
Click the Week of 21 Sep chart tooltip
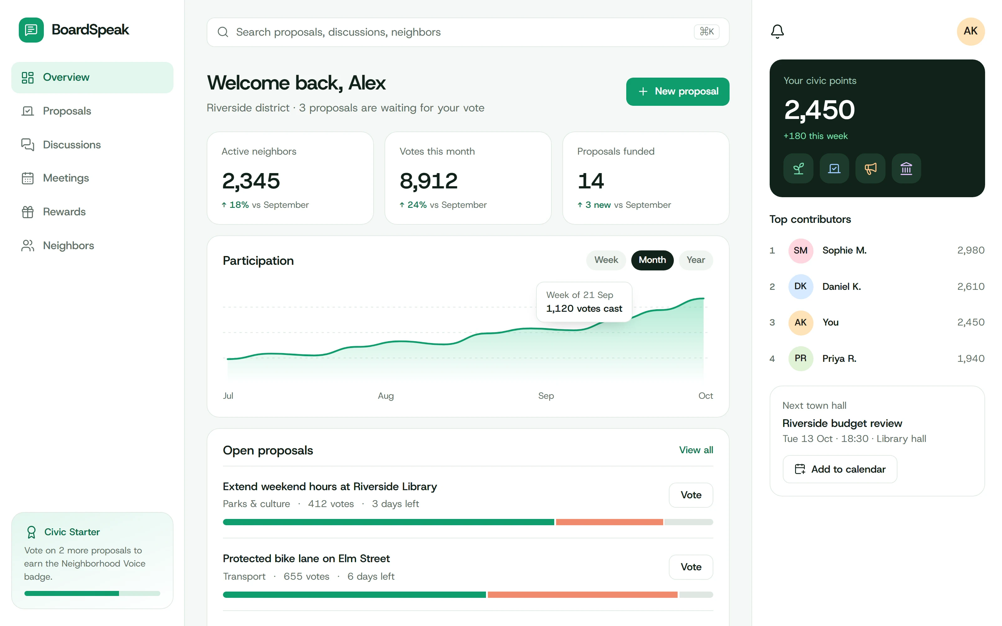(584, 302)
